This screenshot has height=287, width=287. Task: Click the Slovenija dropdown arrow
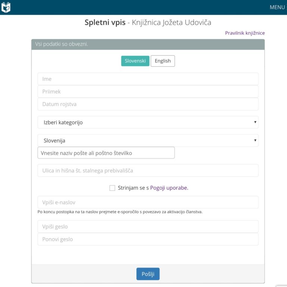(x=255, y=141)
